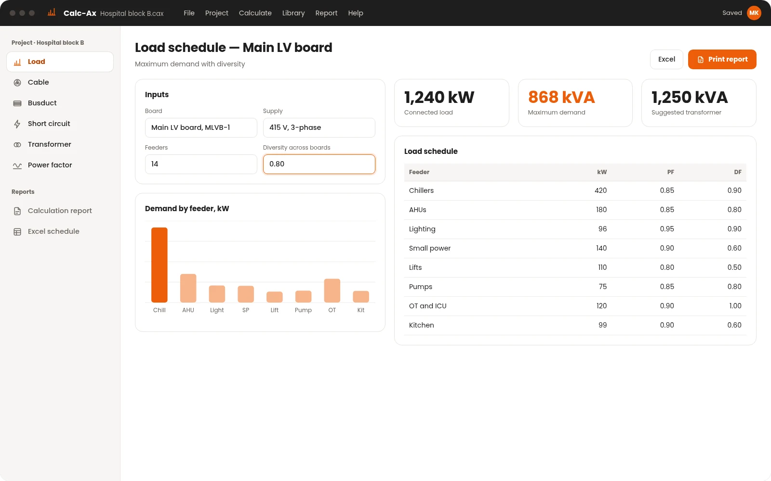Click the Feeders input showing 14
Image resolution: width=771 pixels, height=481 pixels.
point(201,164)
